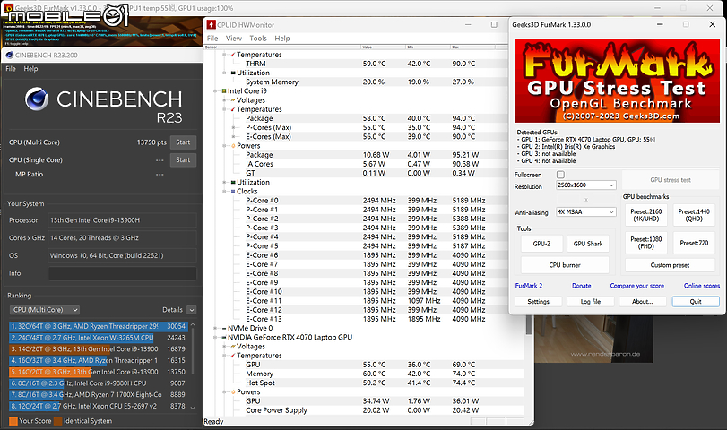Click the Cinebench ranking list scrollbar down arrow
Viewport: 727px width, 430px height.
[x=193, y=408]
